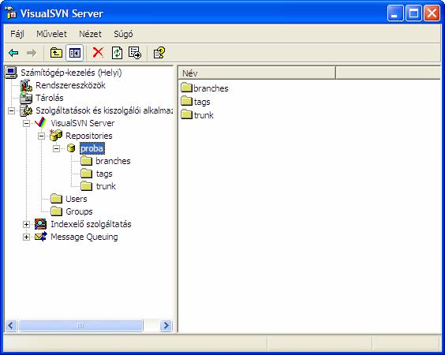The width and height of the screenshot is (445, 355).
Task: Click the VisualSVN Server checkmark icon
Action: [40, 123]
